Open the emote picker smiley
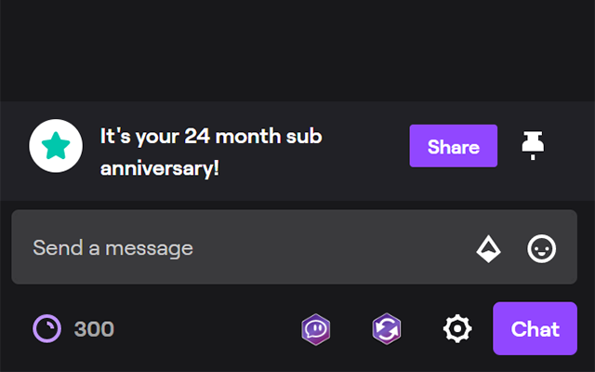 coord(541,248)
